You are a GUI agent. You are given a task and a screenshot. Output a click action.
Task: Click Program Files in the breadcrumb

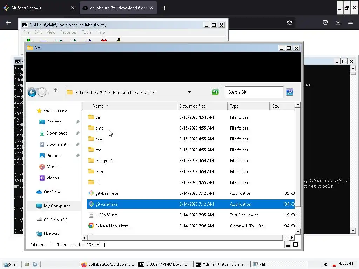point(126,92)
